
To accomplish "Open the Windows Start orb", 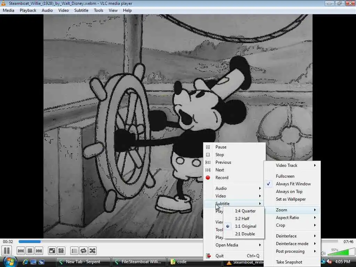I will pyautogui.click(x=10, y=261).
